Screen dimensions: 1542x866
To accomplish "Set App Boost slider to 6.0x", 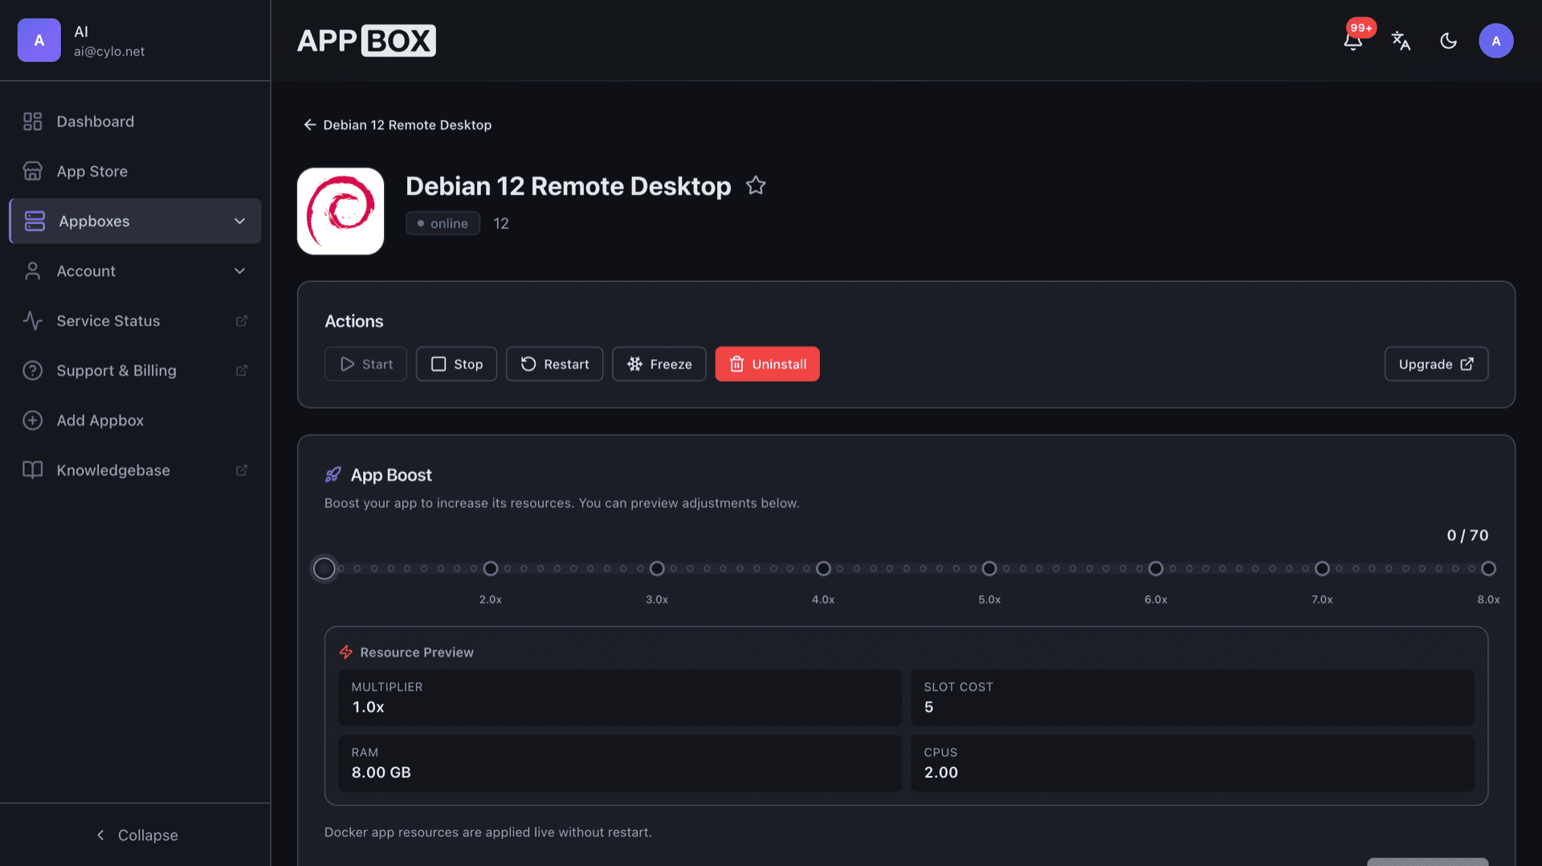I will click(1156, 568).
